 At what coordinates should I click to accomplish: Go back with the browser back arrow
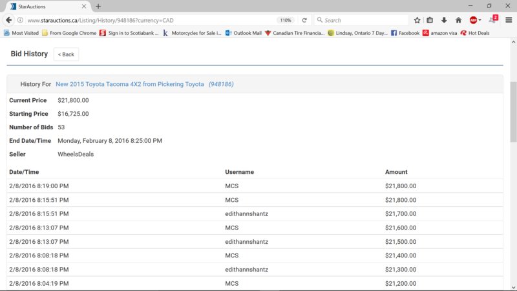pyautogui.click(x=8, y=20)
